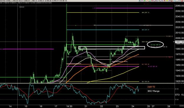The image size is (184, 108).
Task: Click date 24 on the time axis
Action: point(133,106)
